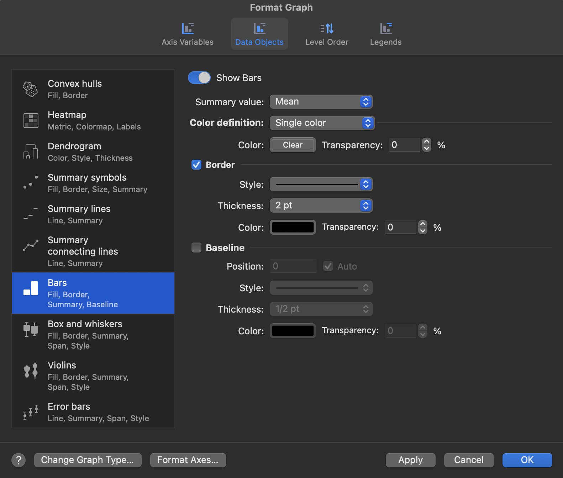Select the Error bars icon

pos(31,413)
